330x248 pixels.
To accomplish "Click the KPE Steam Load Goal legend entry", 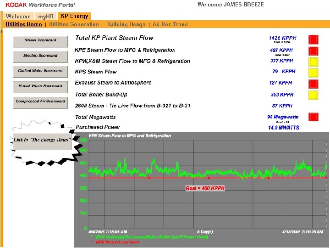I will [x=117, y=242].
